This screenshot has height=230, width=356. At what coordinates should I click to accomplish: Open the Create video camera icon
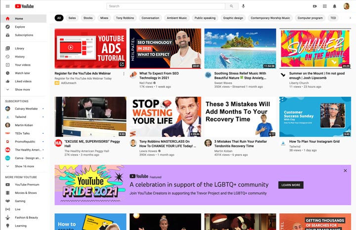[x=314, y=6]
